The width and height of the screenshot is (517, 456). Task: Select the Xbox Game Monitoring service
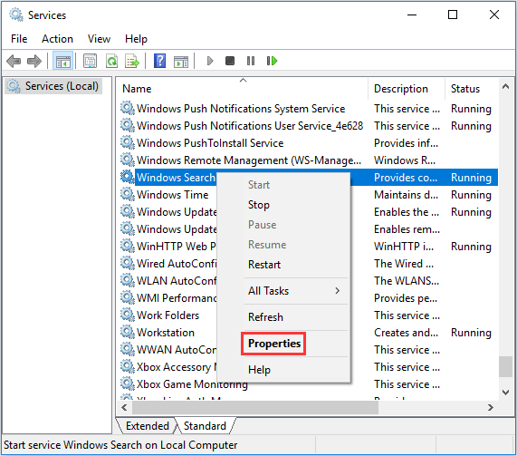point(192,384)
